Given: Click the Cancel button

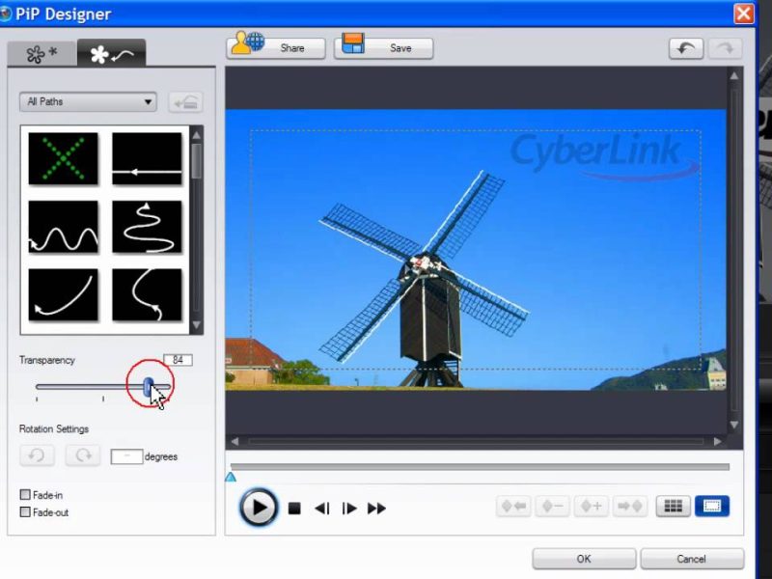Looking at the screenshot, I should 691,559.
